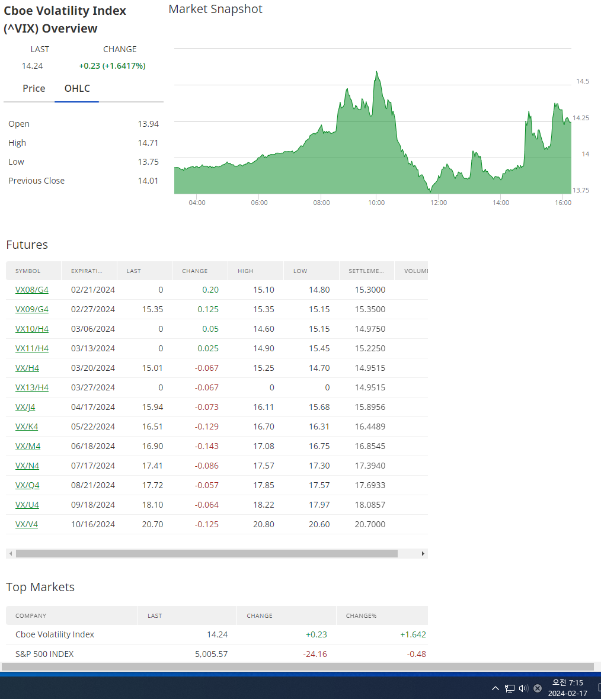Sort Top Markets by LAST header
The image size is (601, 699).
(x=187, y=615)
